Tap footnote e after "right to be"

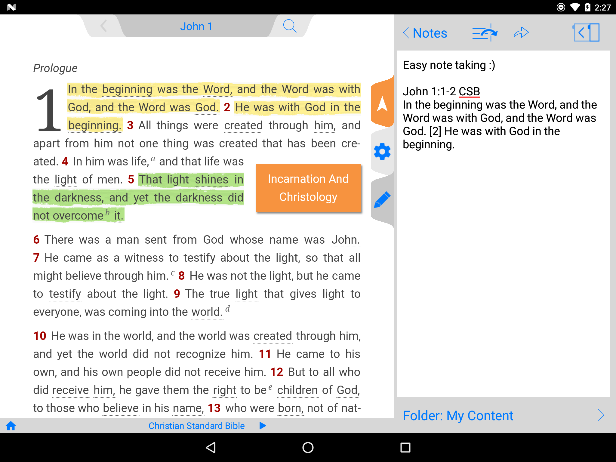point(270,387)
